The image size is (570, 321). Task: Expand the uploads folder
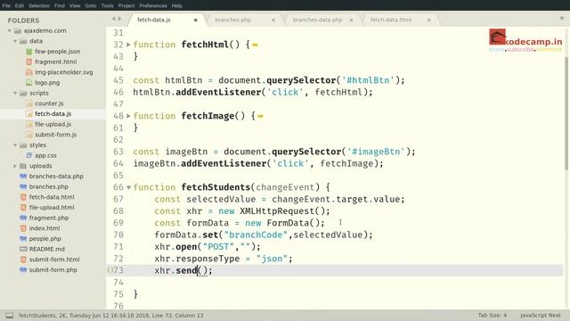click(15, 166)
